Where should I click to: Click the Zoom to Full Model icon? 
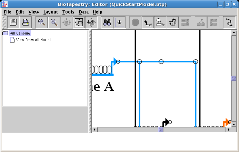point(79,22)
